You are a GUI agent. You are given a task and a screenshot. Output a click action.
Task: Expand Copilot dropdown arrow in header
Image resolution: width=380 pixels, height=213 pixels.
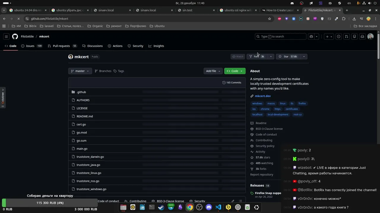317,36
